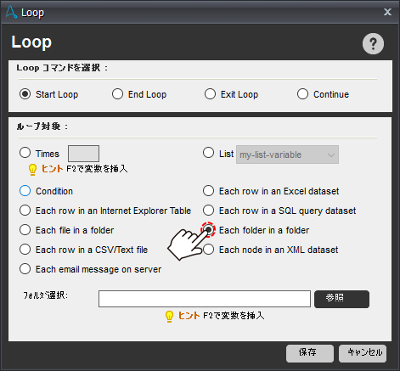
Task: Choose the End Loop option
Action: pyautogui.click(x=117, y=94)
